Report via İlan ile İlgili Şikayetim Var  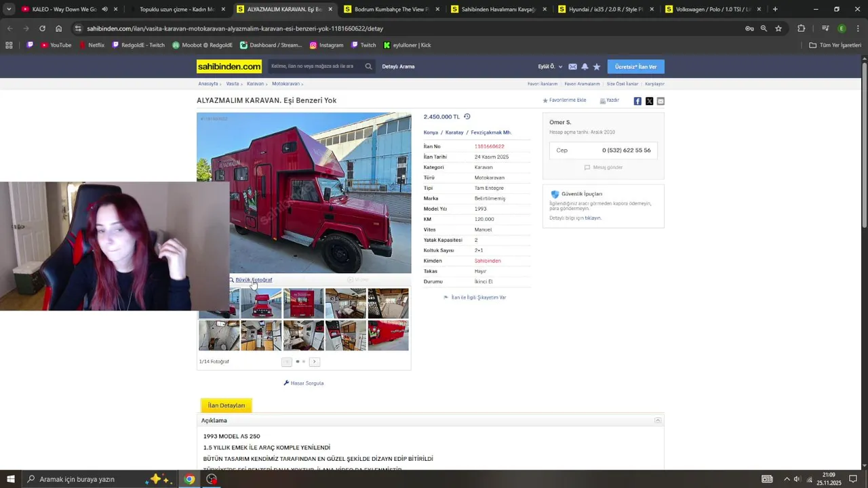[x=475, y=298]
